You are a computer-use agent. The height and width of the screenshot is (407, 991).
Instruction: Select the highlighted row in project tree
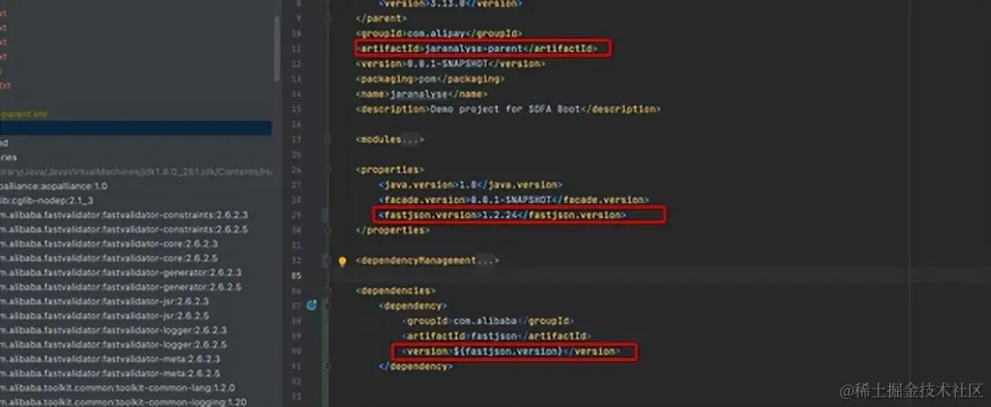point(136,128)
